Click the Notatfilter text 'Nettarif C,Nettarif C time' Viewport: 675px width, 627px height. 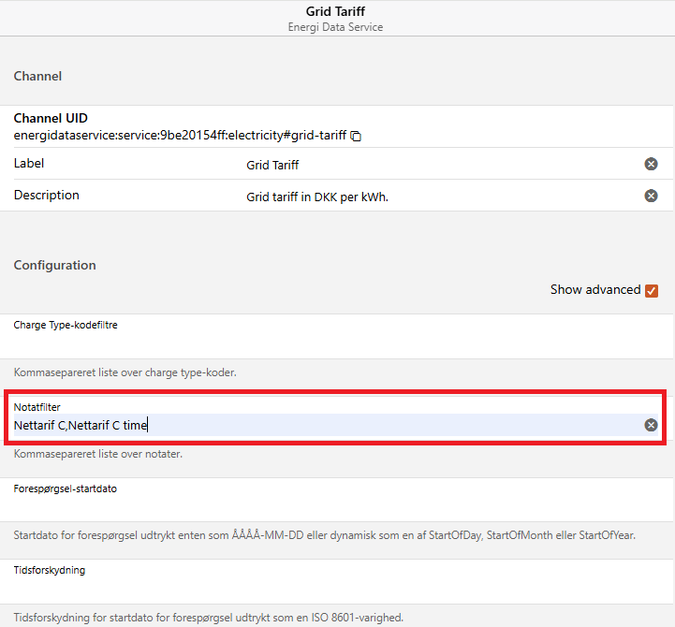[x=81, y=426]
